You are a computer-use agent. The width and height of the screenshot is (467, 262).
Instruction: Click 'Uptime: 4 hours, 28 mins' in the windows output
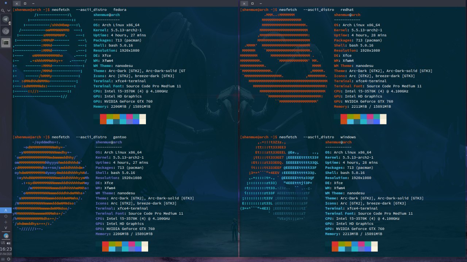pyautogui.click(x=351, y=163)
